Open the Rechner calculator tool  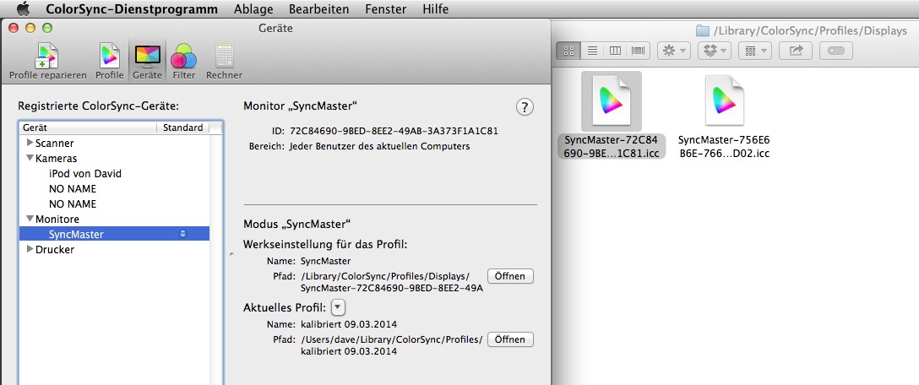pyautogui.click(x=224, y=62)
